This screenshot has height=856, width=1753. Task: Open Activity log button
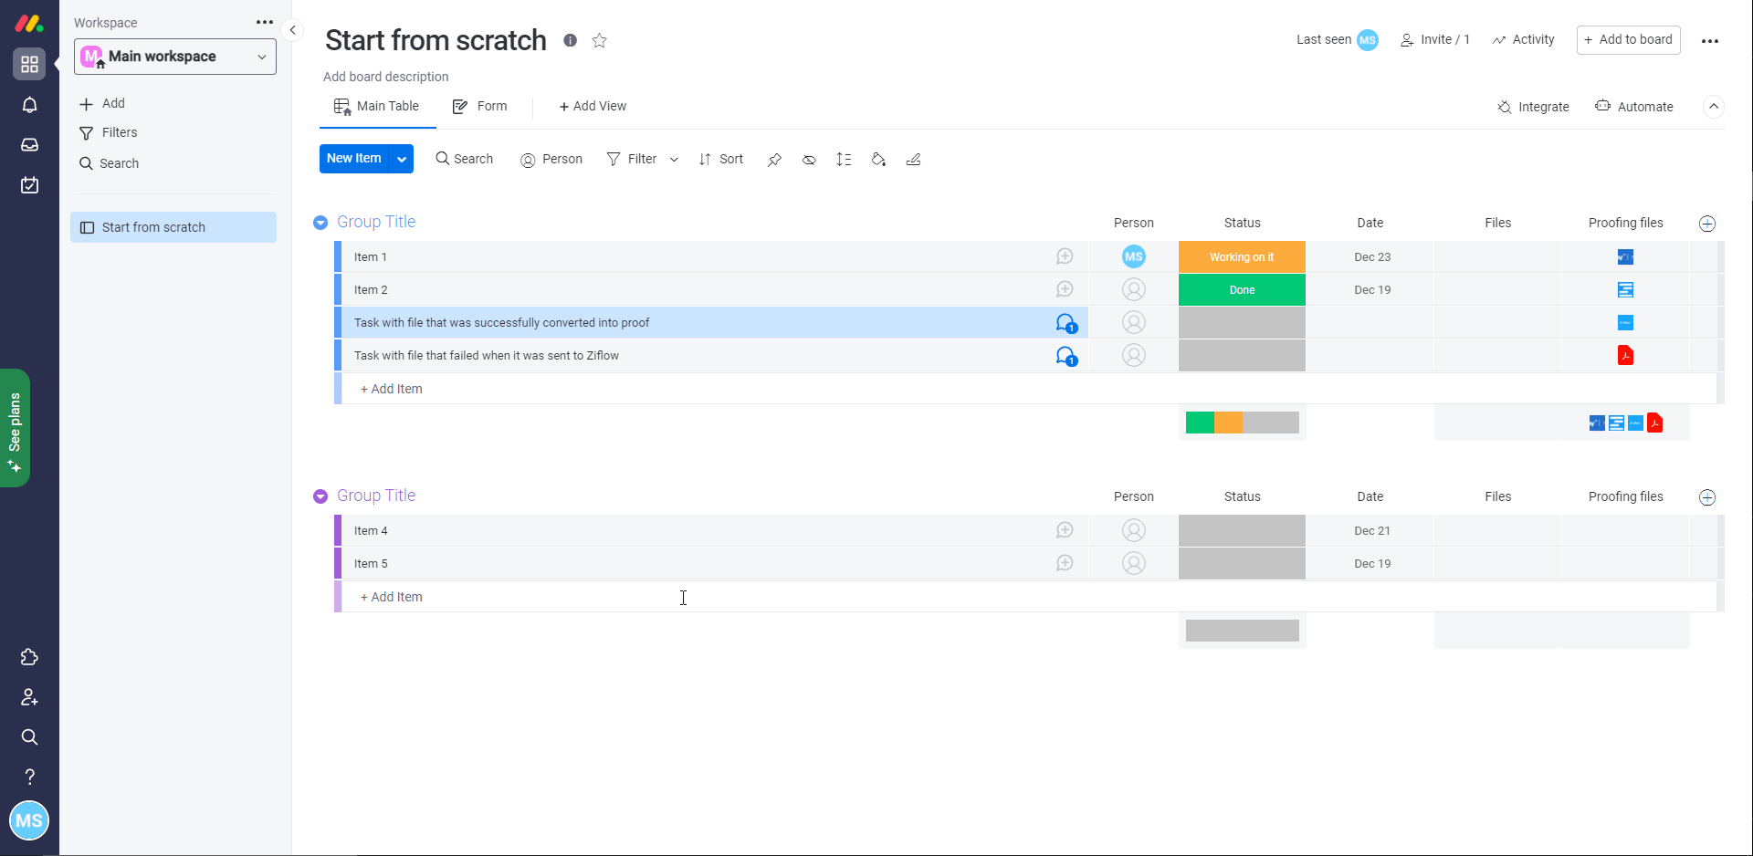pyautogui.click(x=1523, y=39)
